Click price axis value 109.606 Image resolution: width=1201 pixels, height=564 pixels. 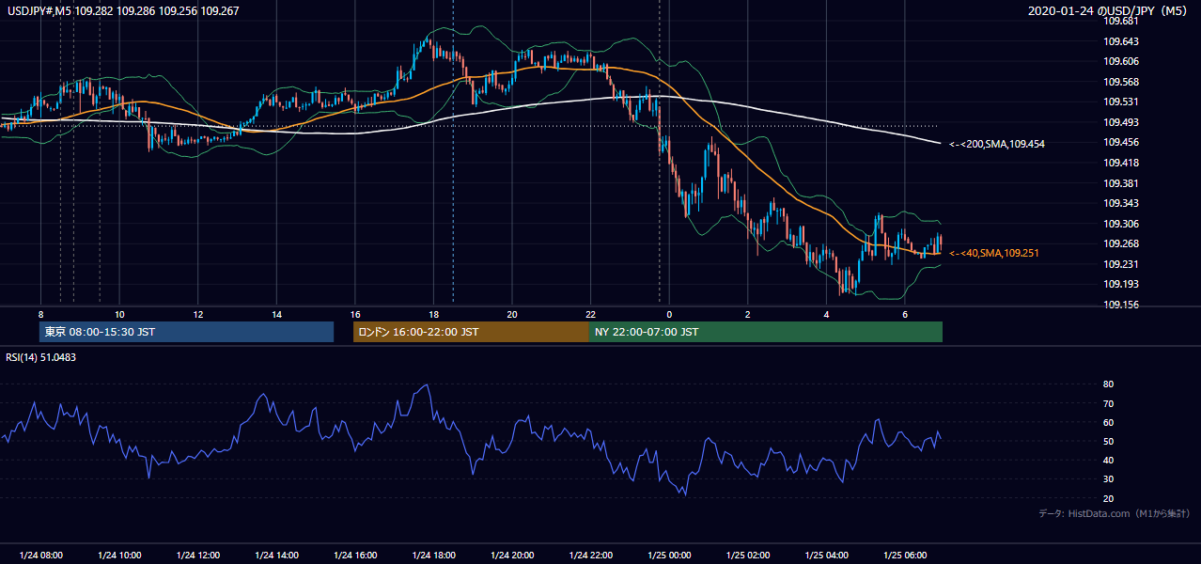(1120, 61)
